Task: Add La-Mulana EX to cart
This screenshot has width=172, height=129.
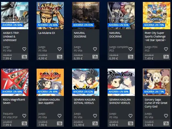Action: tap(59, 57)
